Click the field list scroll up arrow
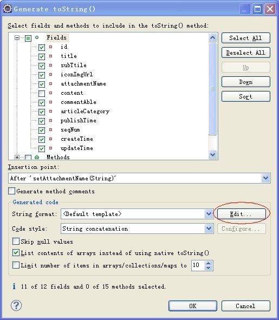Screen dimensions: 279x320 212,37
